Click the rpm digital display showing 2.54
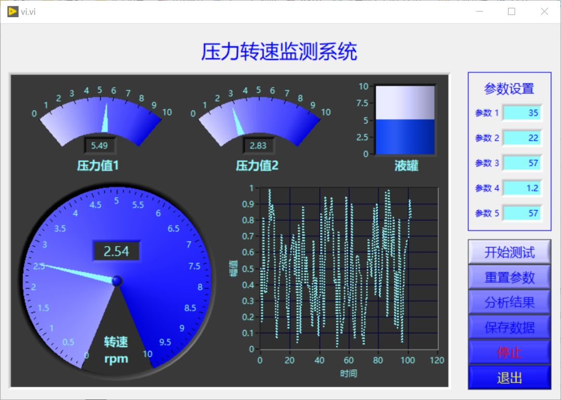This screenshot has width=561, height=400. pos(116,250)
